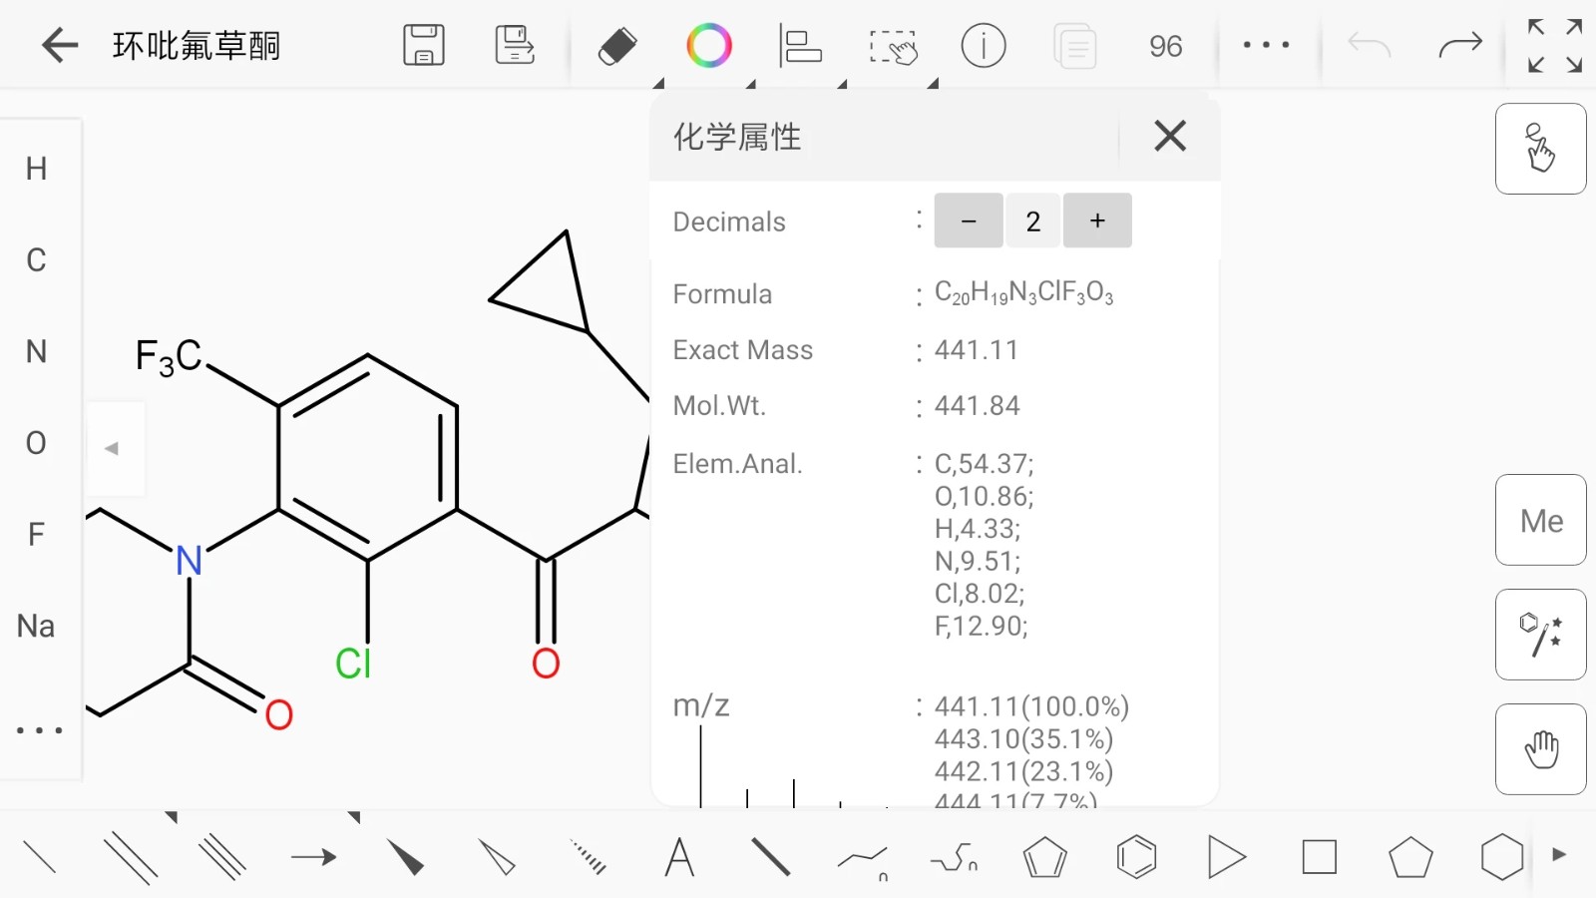Go back with the arrow
This screenshot has width=1596, height=898.
(60, 46)
